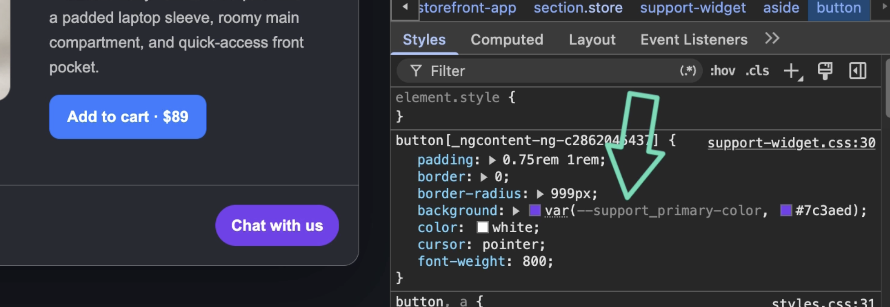Click the 'button, a' rule selector
890x307 pixels.
[x=431, y=302]
